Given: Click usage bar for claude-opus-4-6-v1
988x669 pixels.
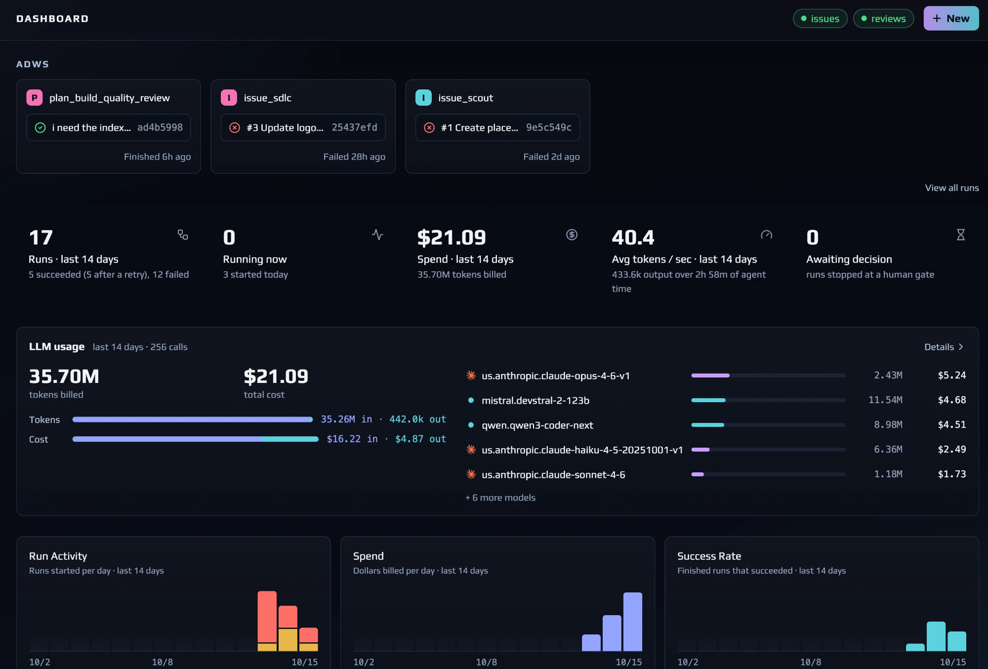Looking at the screenshot, I should [x=768, y=376].
